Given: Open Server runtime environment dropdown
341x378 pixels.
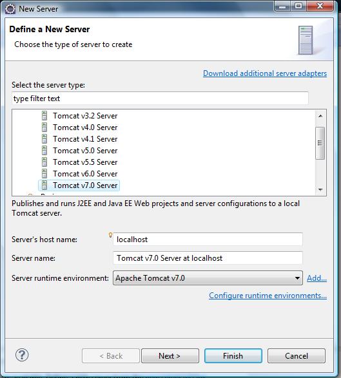Looking at the screenshot, I should pos(208,278).
